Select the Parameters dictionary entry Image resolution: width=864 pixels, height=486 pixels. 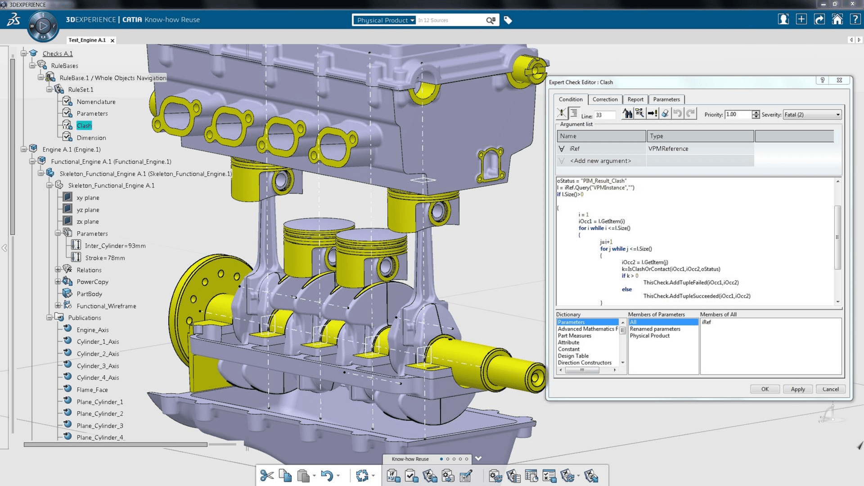pos(571,322)
